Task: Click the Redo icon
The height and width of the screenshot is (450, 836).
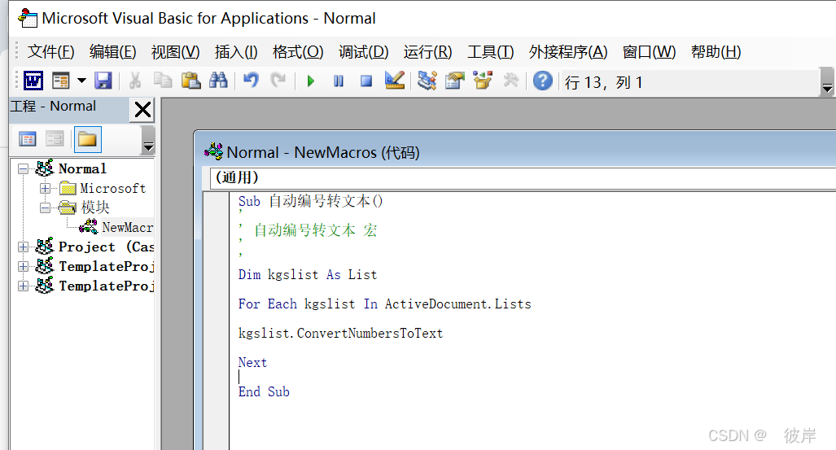Action: (x=278, y=81)
